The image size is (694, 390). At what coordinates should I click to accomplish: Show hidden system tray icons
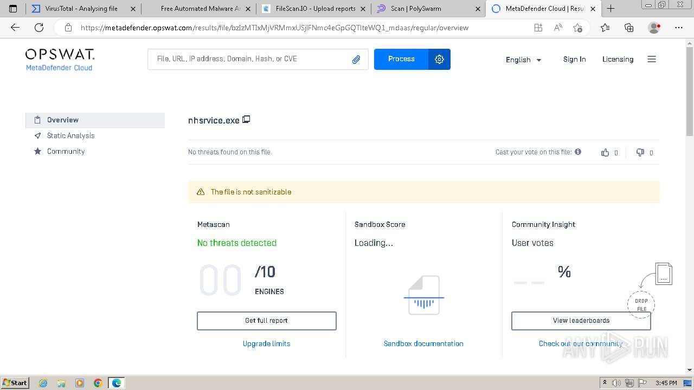click(x=605, y=383)
